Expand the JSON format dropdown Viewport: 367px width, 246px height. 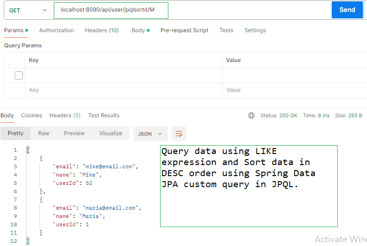(150, 134)
